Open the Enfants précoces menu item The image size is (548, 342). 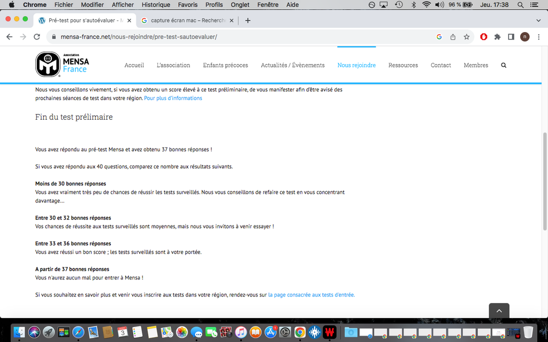tap(225, 65)
